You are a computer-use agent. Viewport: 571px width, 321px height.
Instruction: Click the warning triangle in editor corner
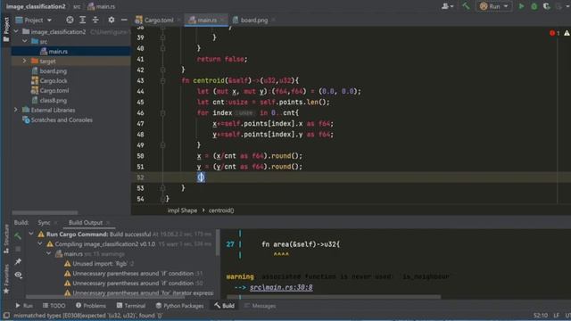click(567, 33)
